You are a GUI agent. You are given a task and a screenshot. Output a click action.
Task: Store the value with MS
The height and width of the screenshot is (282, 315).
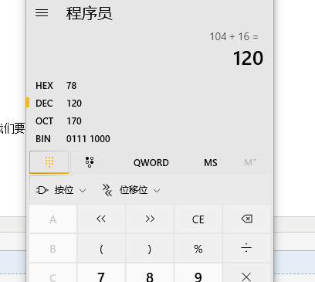[x=211, y=163]
